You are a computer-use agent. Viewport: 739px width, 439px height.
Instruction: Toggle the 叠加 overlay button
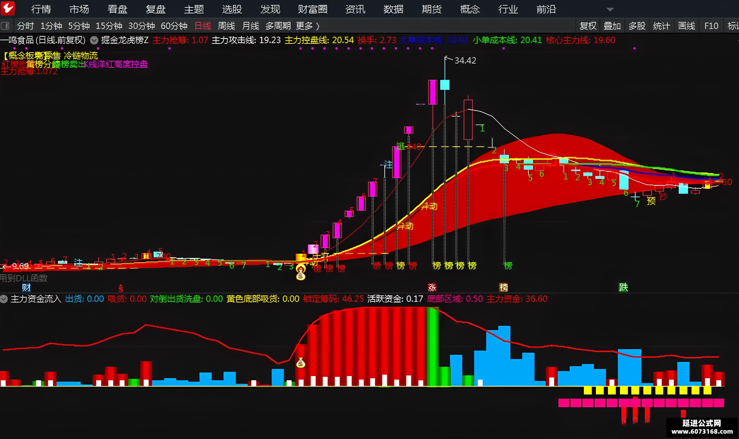click(612, 26)
